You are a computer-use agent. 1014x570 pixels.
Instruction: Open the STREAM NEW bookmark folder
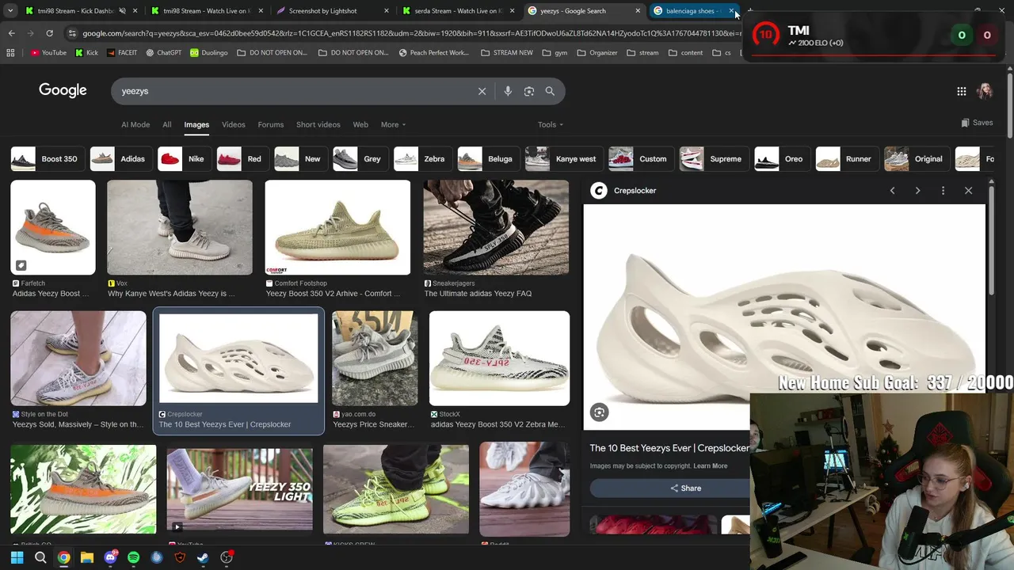[507, 53]
